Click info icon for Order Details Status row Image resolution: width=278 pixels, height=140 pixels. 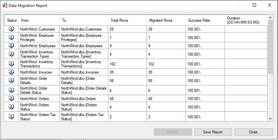click(11, 90)
